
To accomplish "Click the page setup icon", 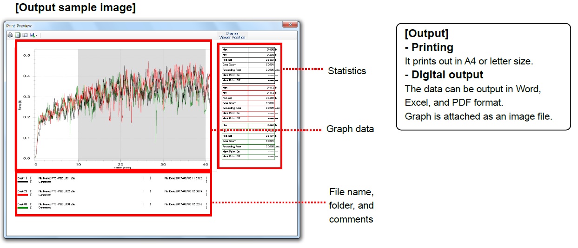I will click(x=17, y=35).
